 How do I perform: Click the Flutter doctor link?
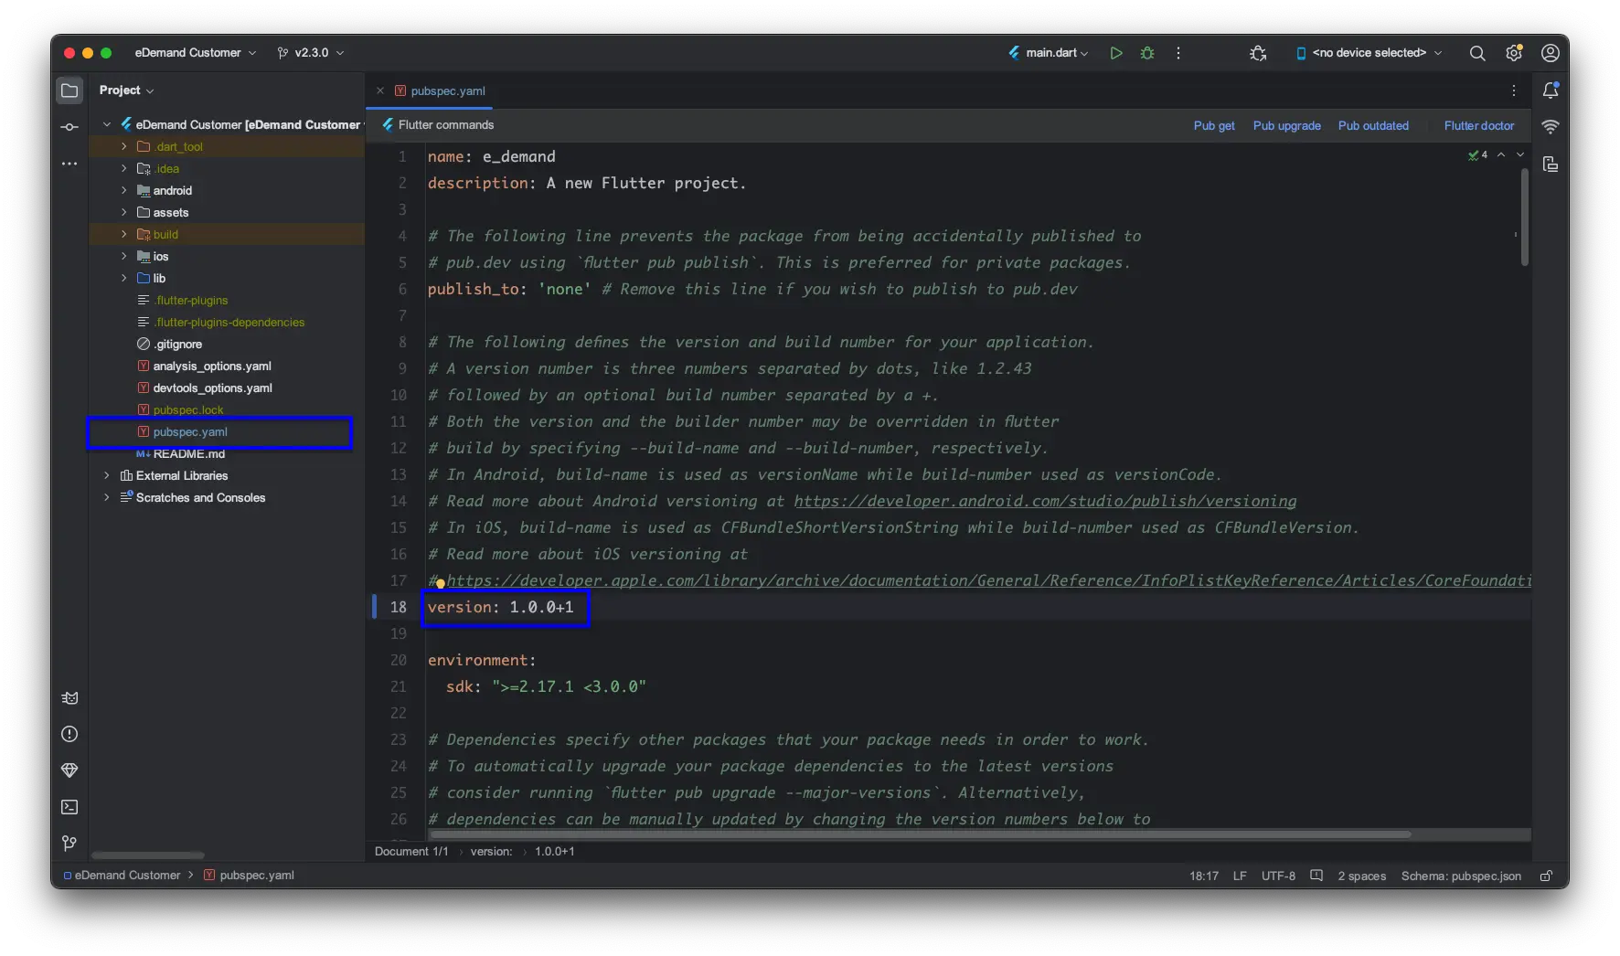(1478, 126)
